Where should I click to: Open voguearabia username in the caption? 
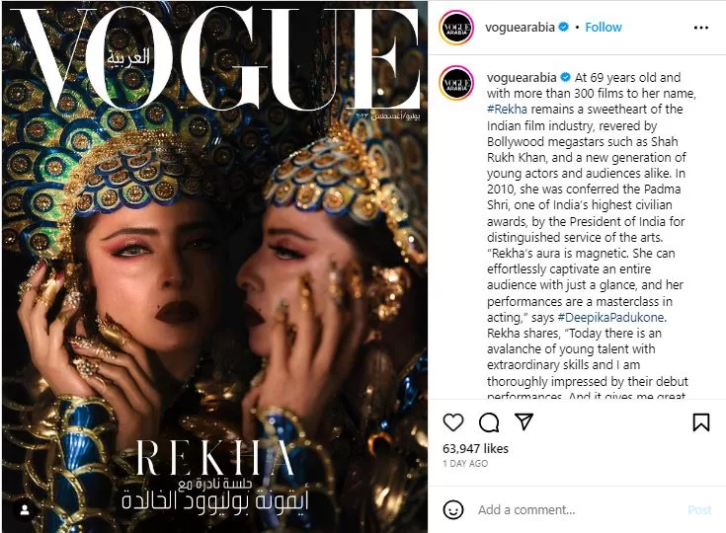pos(522,77)
